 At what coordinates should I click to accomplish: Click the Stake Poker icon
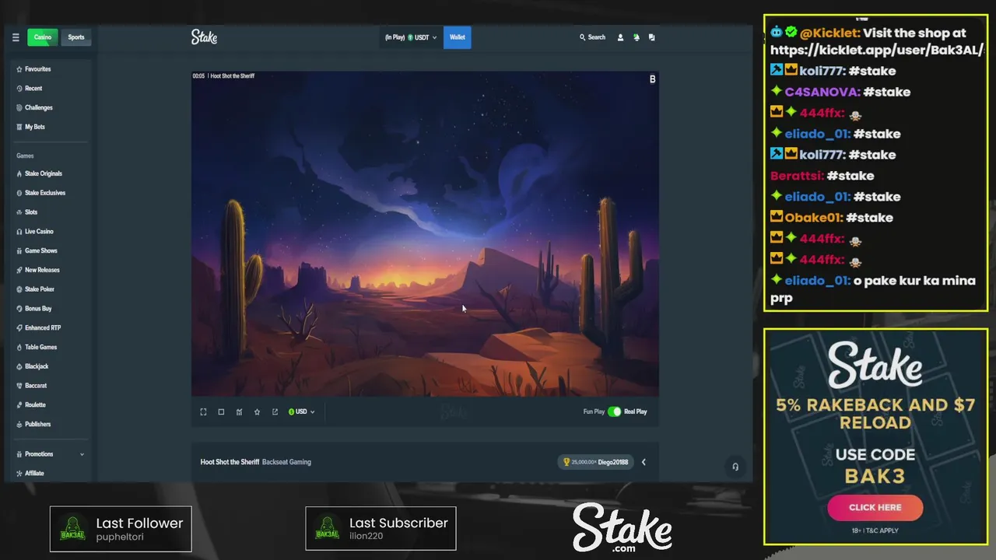19,289
